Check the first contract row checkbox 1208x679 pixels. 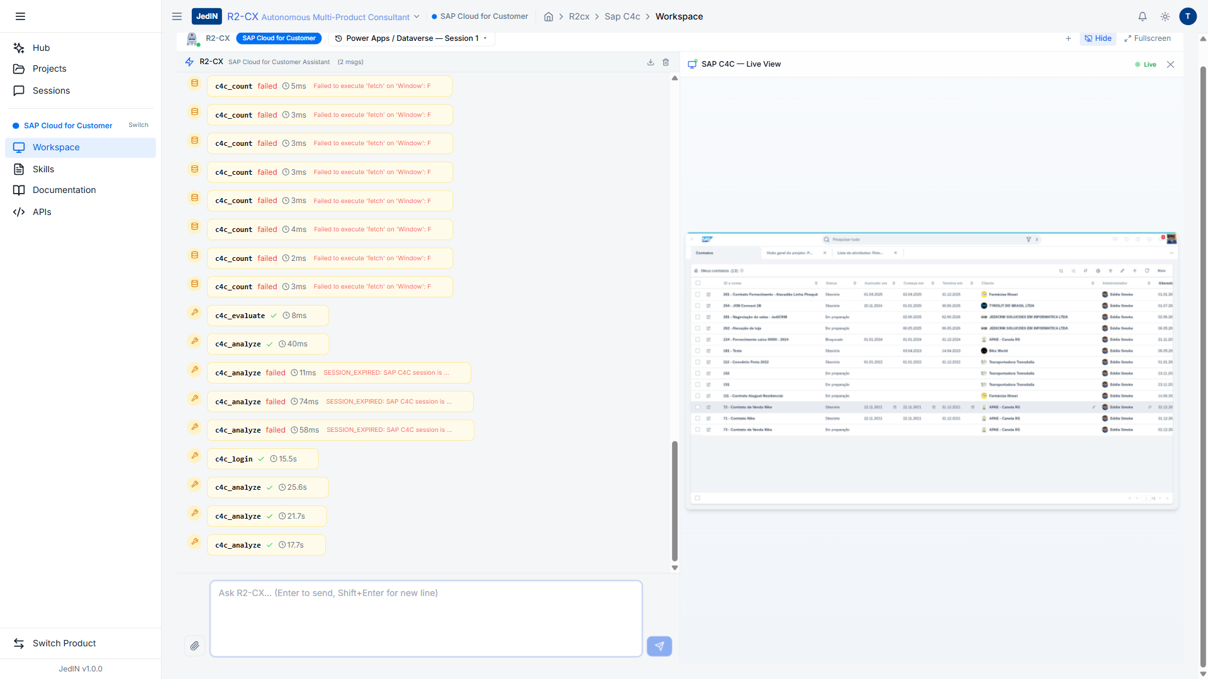[x=697, y=294]
